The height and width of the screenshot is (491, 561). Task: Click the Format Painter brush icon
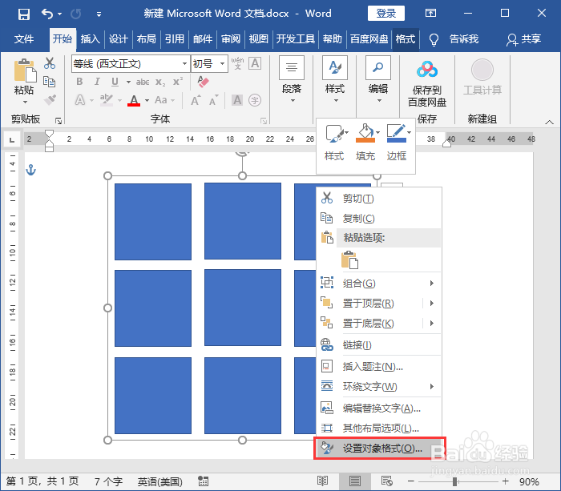coord(50,100)
